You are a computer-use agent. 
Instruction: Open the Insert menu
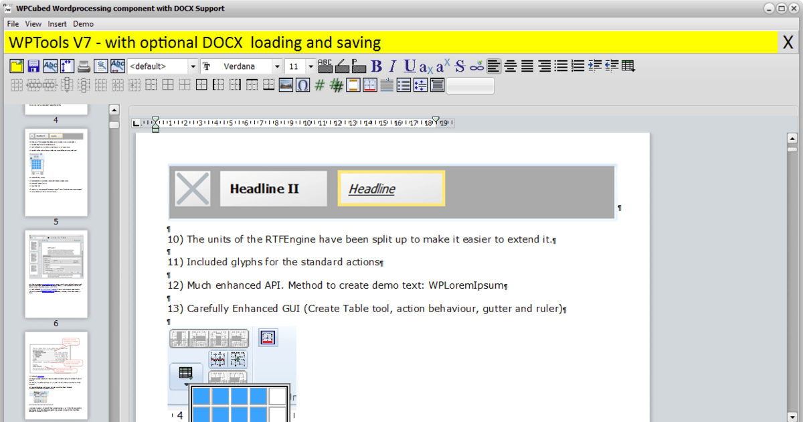(57, 23)
